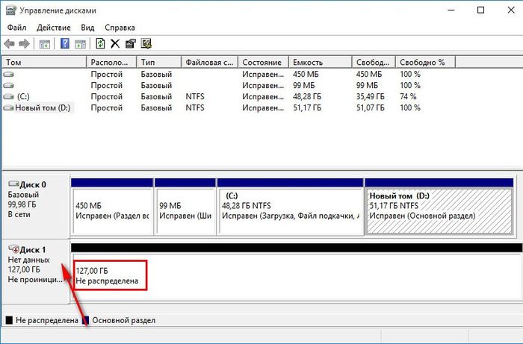
Task: Select the 450 МБ partition block
Action: [x=112, y=207]
